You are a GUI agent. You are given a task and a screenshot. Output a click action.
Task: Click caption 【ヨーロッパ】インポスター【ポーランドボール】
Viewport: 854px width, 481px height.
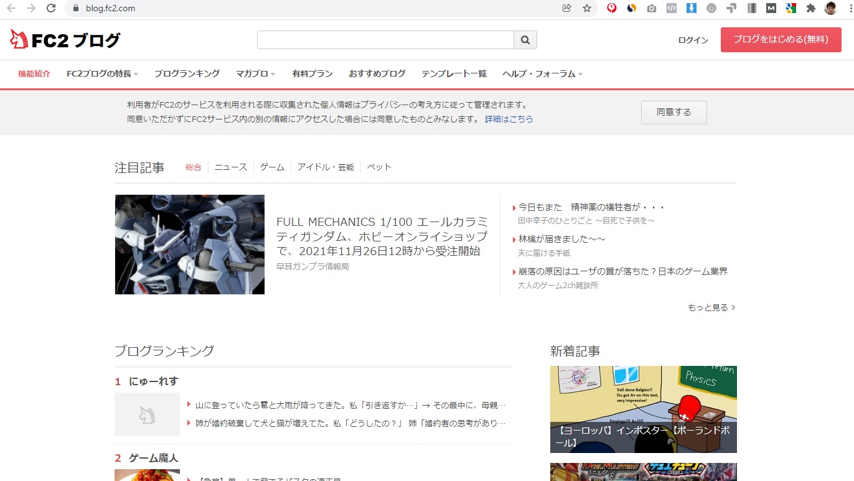(644, 437)
